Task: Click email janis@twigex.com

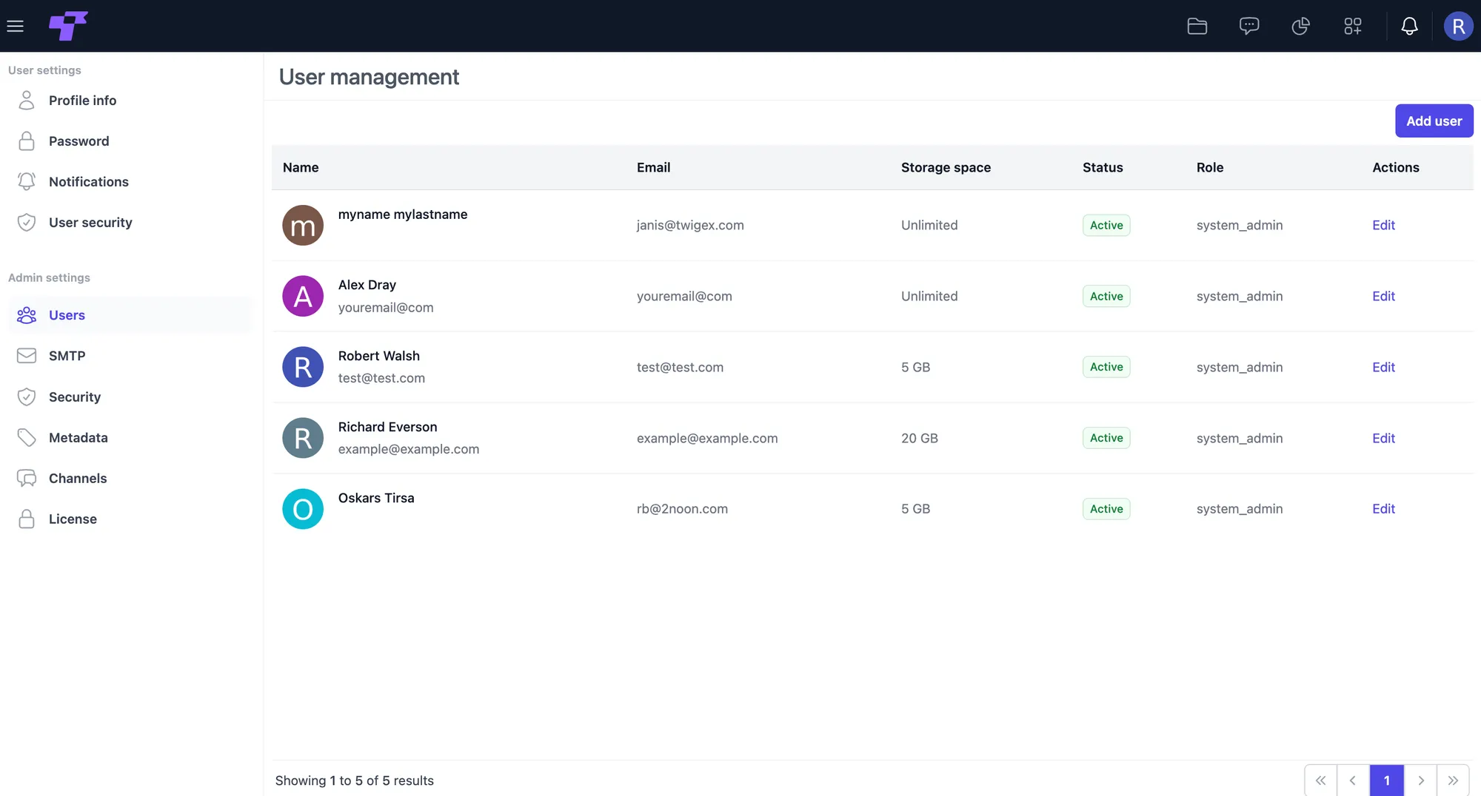Action: [690, 225]
